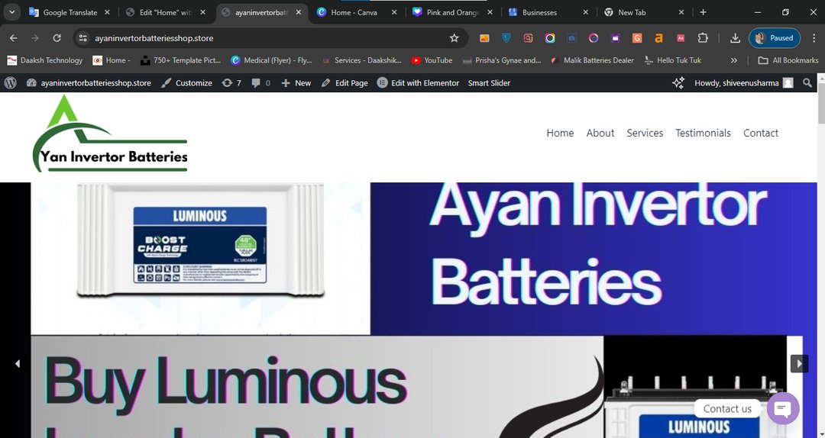Open the Extensions puzzle icon
Image resolution: width=825 pixels, height=438 pixels.
tap(703, 38)
